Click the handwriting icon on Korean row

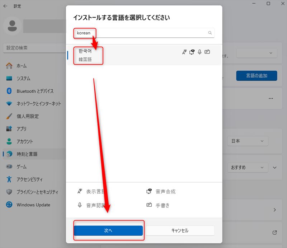207,52
